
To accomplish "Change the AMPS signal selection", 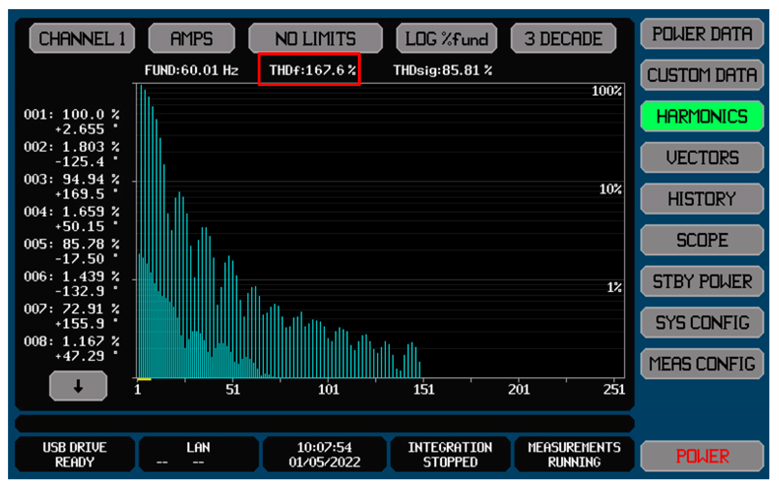I will click(x=191, y=38).
